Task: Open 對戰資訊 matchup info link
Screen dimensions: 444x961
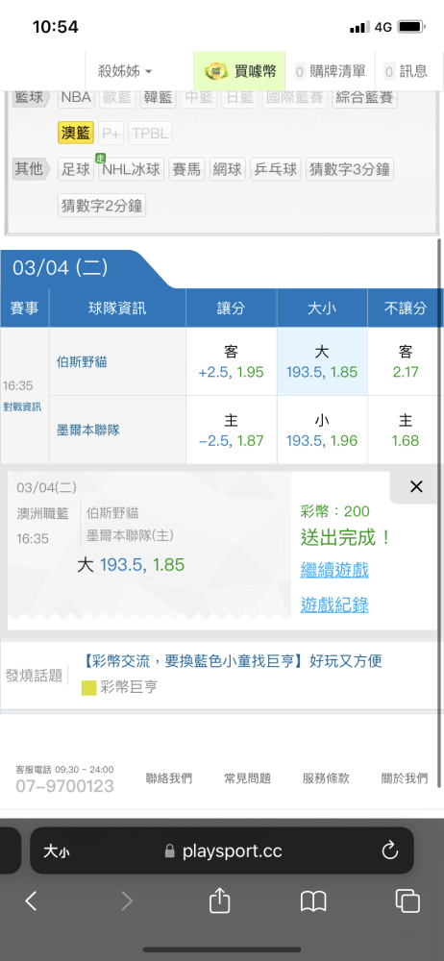Action: click(25, 407)
